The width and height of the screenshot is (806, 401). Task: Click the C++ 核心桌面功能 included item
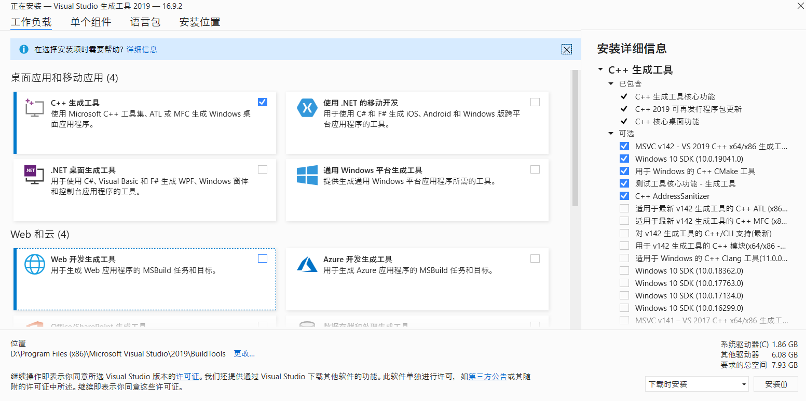tap(667, 121)
